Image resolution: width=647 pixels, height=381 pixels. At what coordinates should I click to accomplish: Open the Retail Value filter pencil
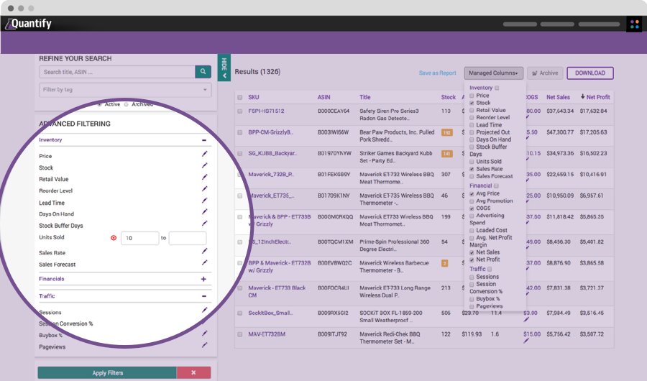204,177
